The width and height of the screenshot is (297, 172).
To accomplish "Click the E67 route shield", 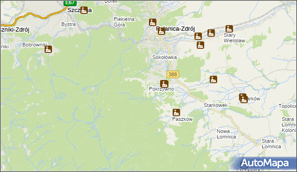I will (x=70, y=3).
